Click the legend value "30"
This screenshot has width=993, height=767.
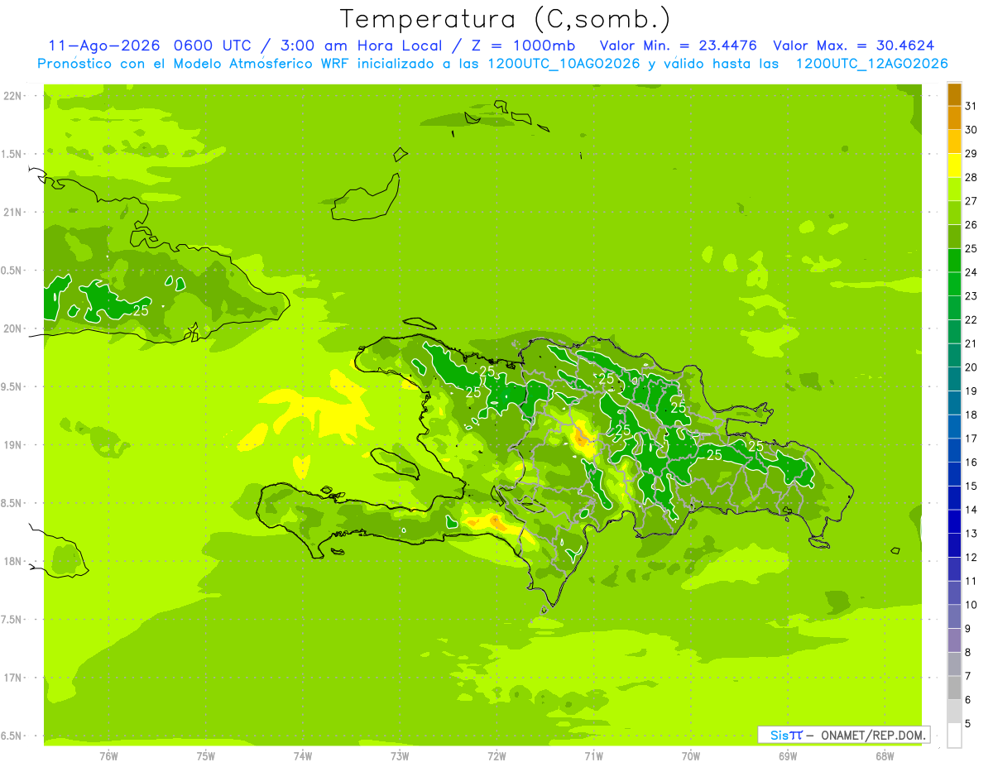point(971,130)
